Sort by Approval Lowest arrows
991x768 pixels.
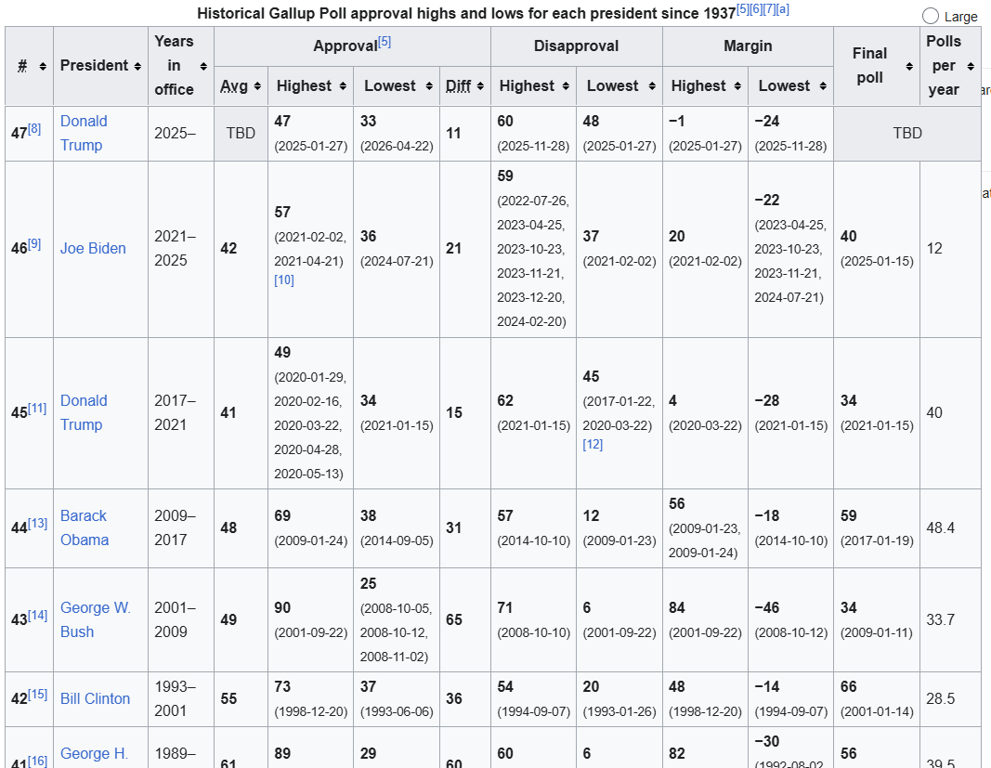click(429, 86)
